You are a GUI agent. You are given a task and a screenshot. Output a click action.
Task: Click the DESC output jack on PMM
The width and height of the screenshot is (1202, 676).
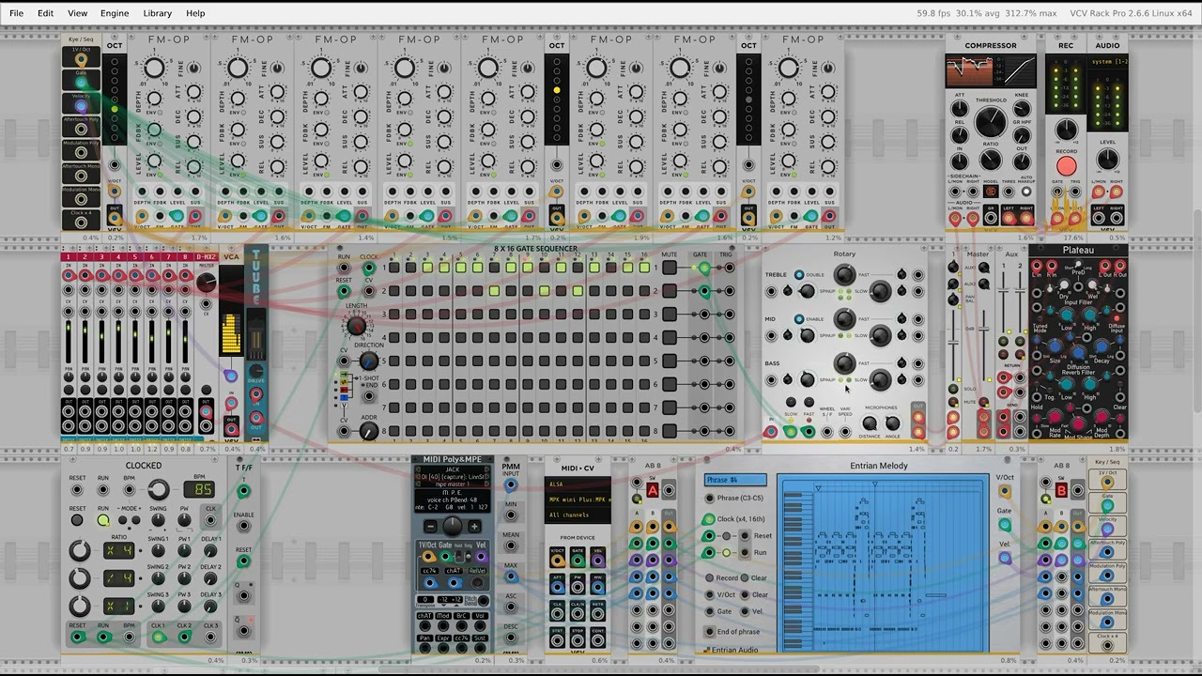[511, 638]
